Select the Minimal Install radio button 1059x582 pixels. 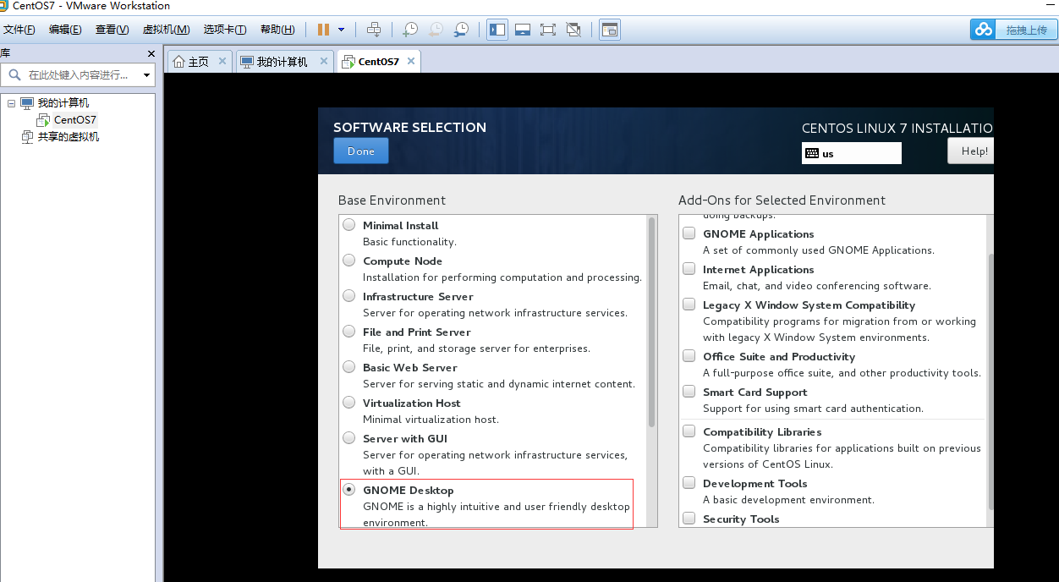point(348,225)
